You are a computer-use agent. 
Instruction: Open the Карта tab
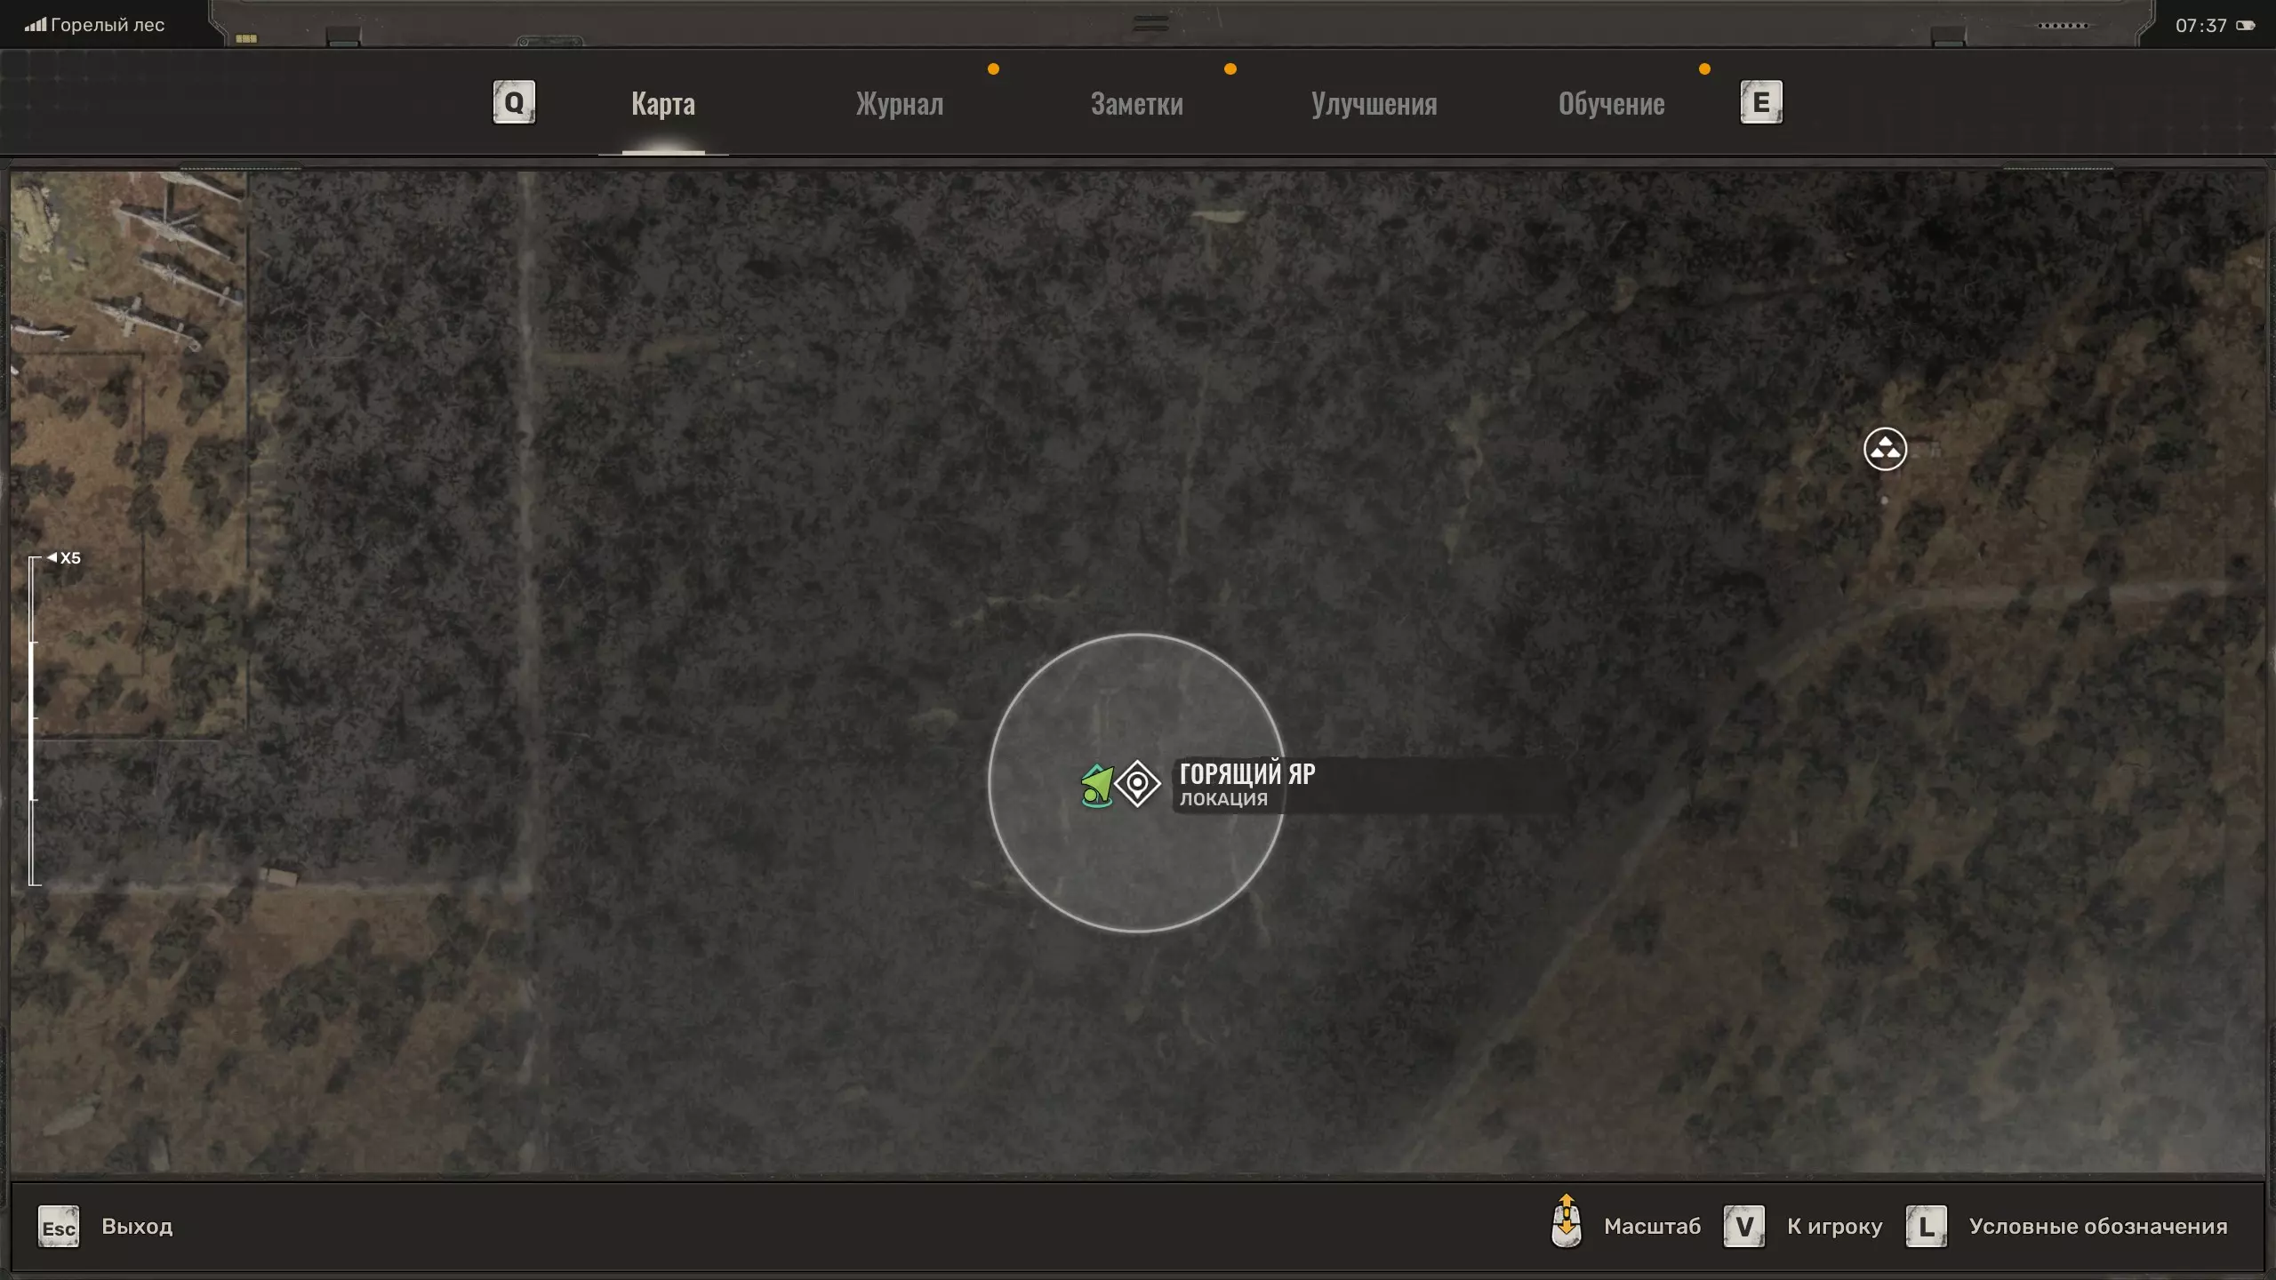[663, 104]
